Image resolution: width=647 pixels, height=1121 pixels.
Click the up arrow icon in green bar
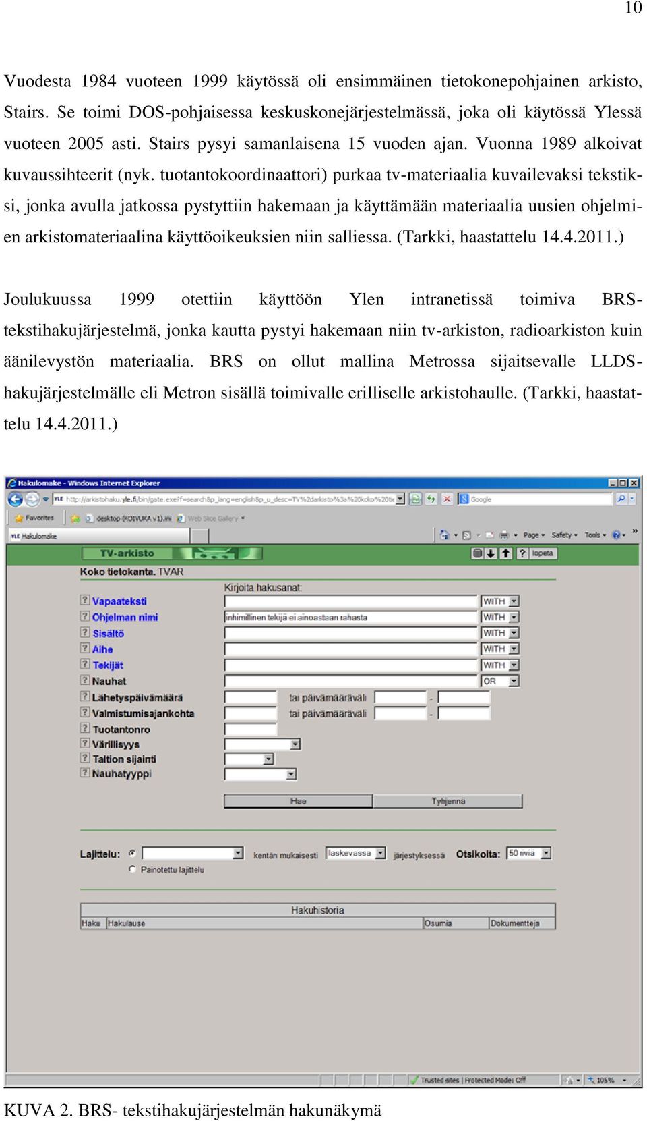(505, 553)
